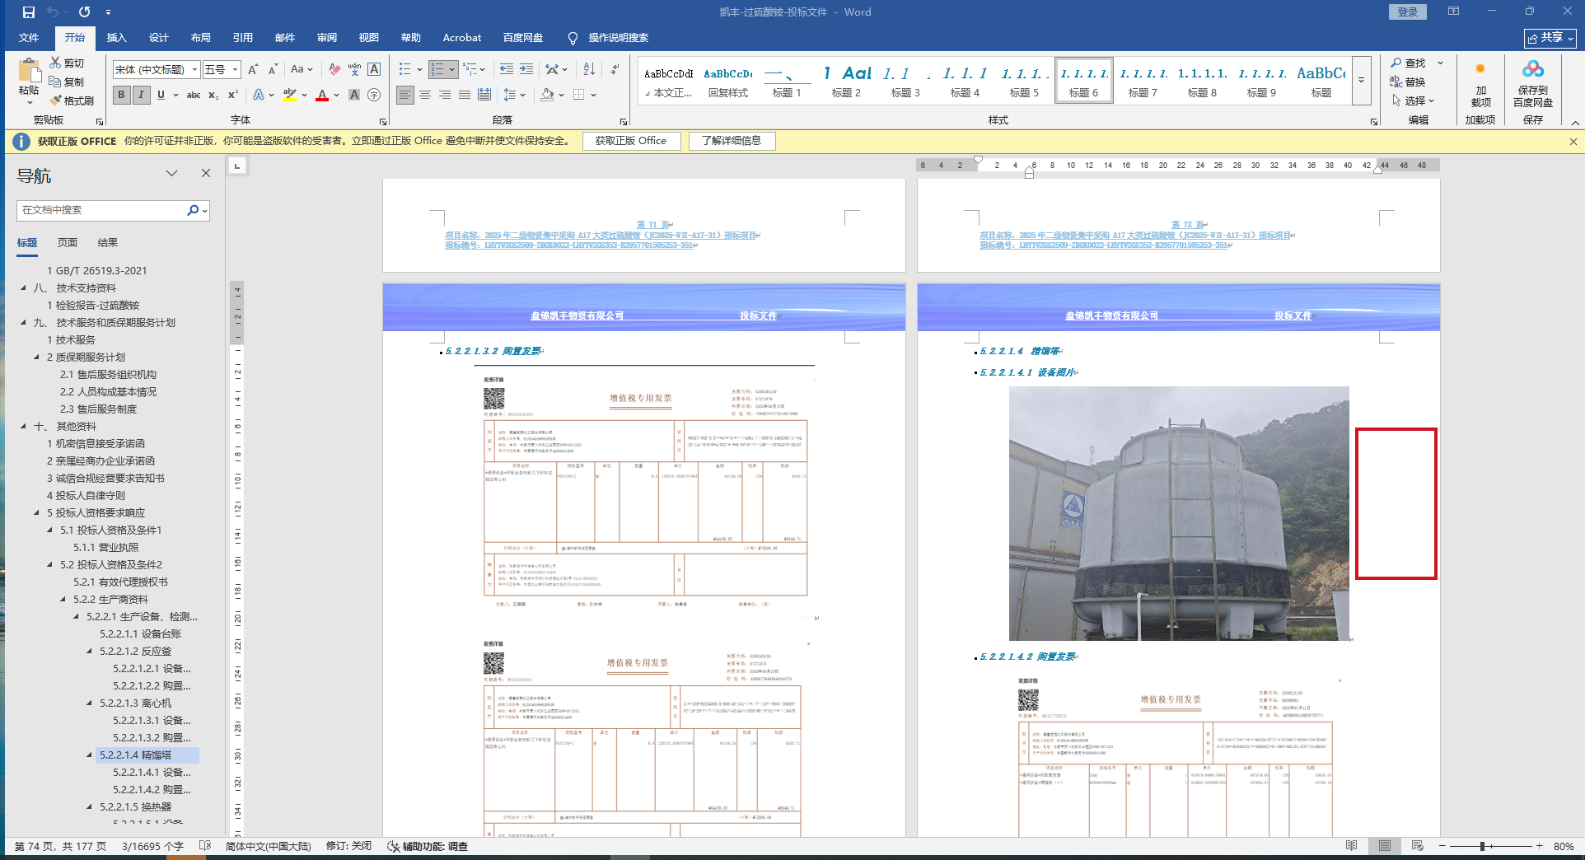1585x860 pixels.
Task: Switch to Web Layout view icon
Action: pos(1417,846)
